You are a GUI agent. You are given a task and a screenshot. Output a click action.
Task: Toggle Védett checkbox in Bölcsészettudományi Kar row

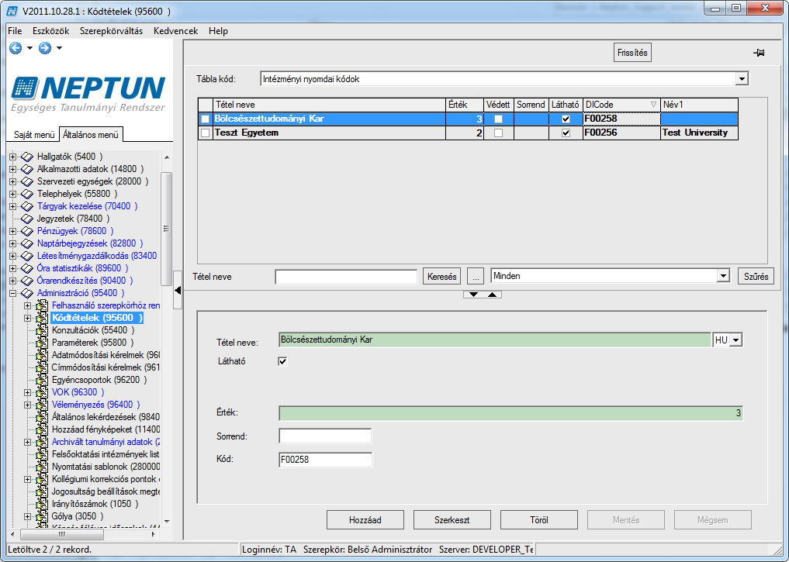point(498,119)
